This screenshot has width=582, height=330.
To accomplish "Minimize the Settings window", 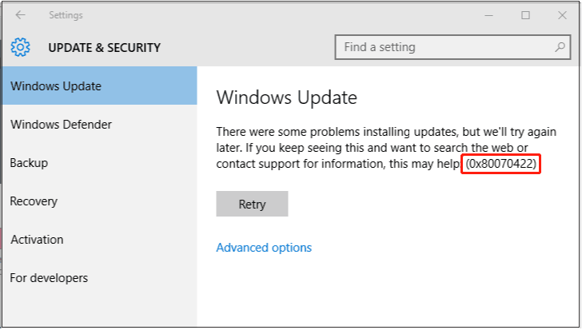I will tap(488, 15).
